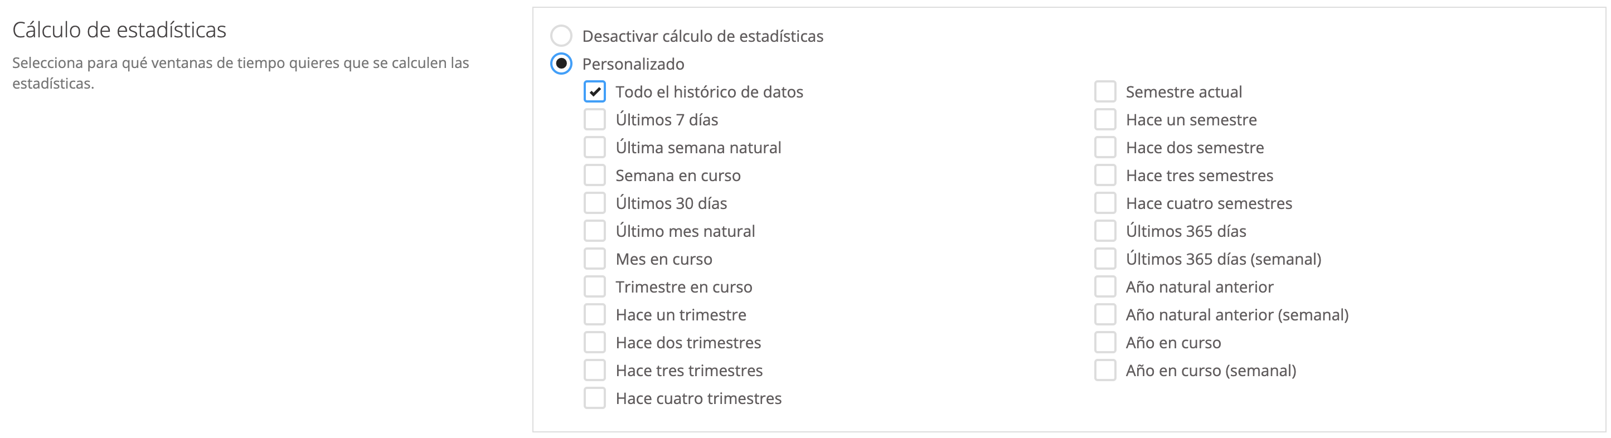1611x438 pixels.
Task: Check 'Última semana natural' option
Action: click(x=594, y=148)
